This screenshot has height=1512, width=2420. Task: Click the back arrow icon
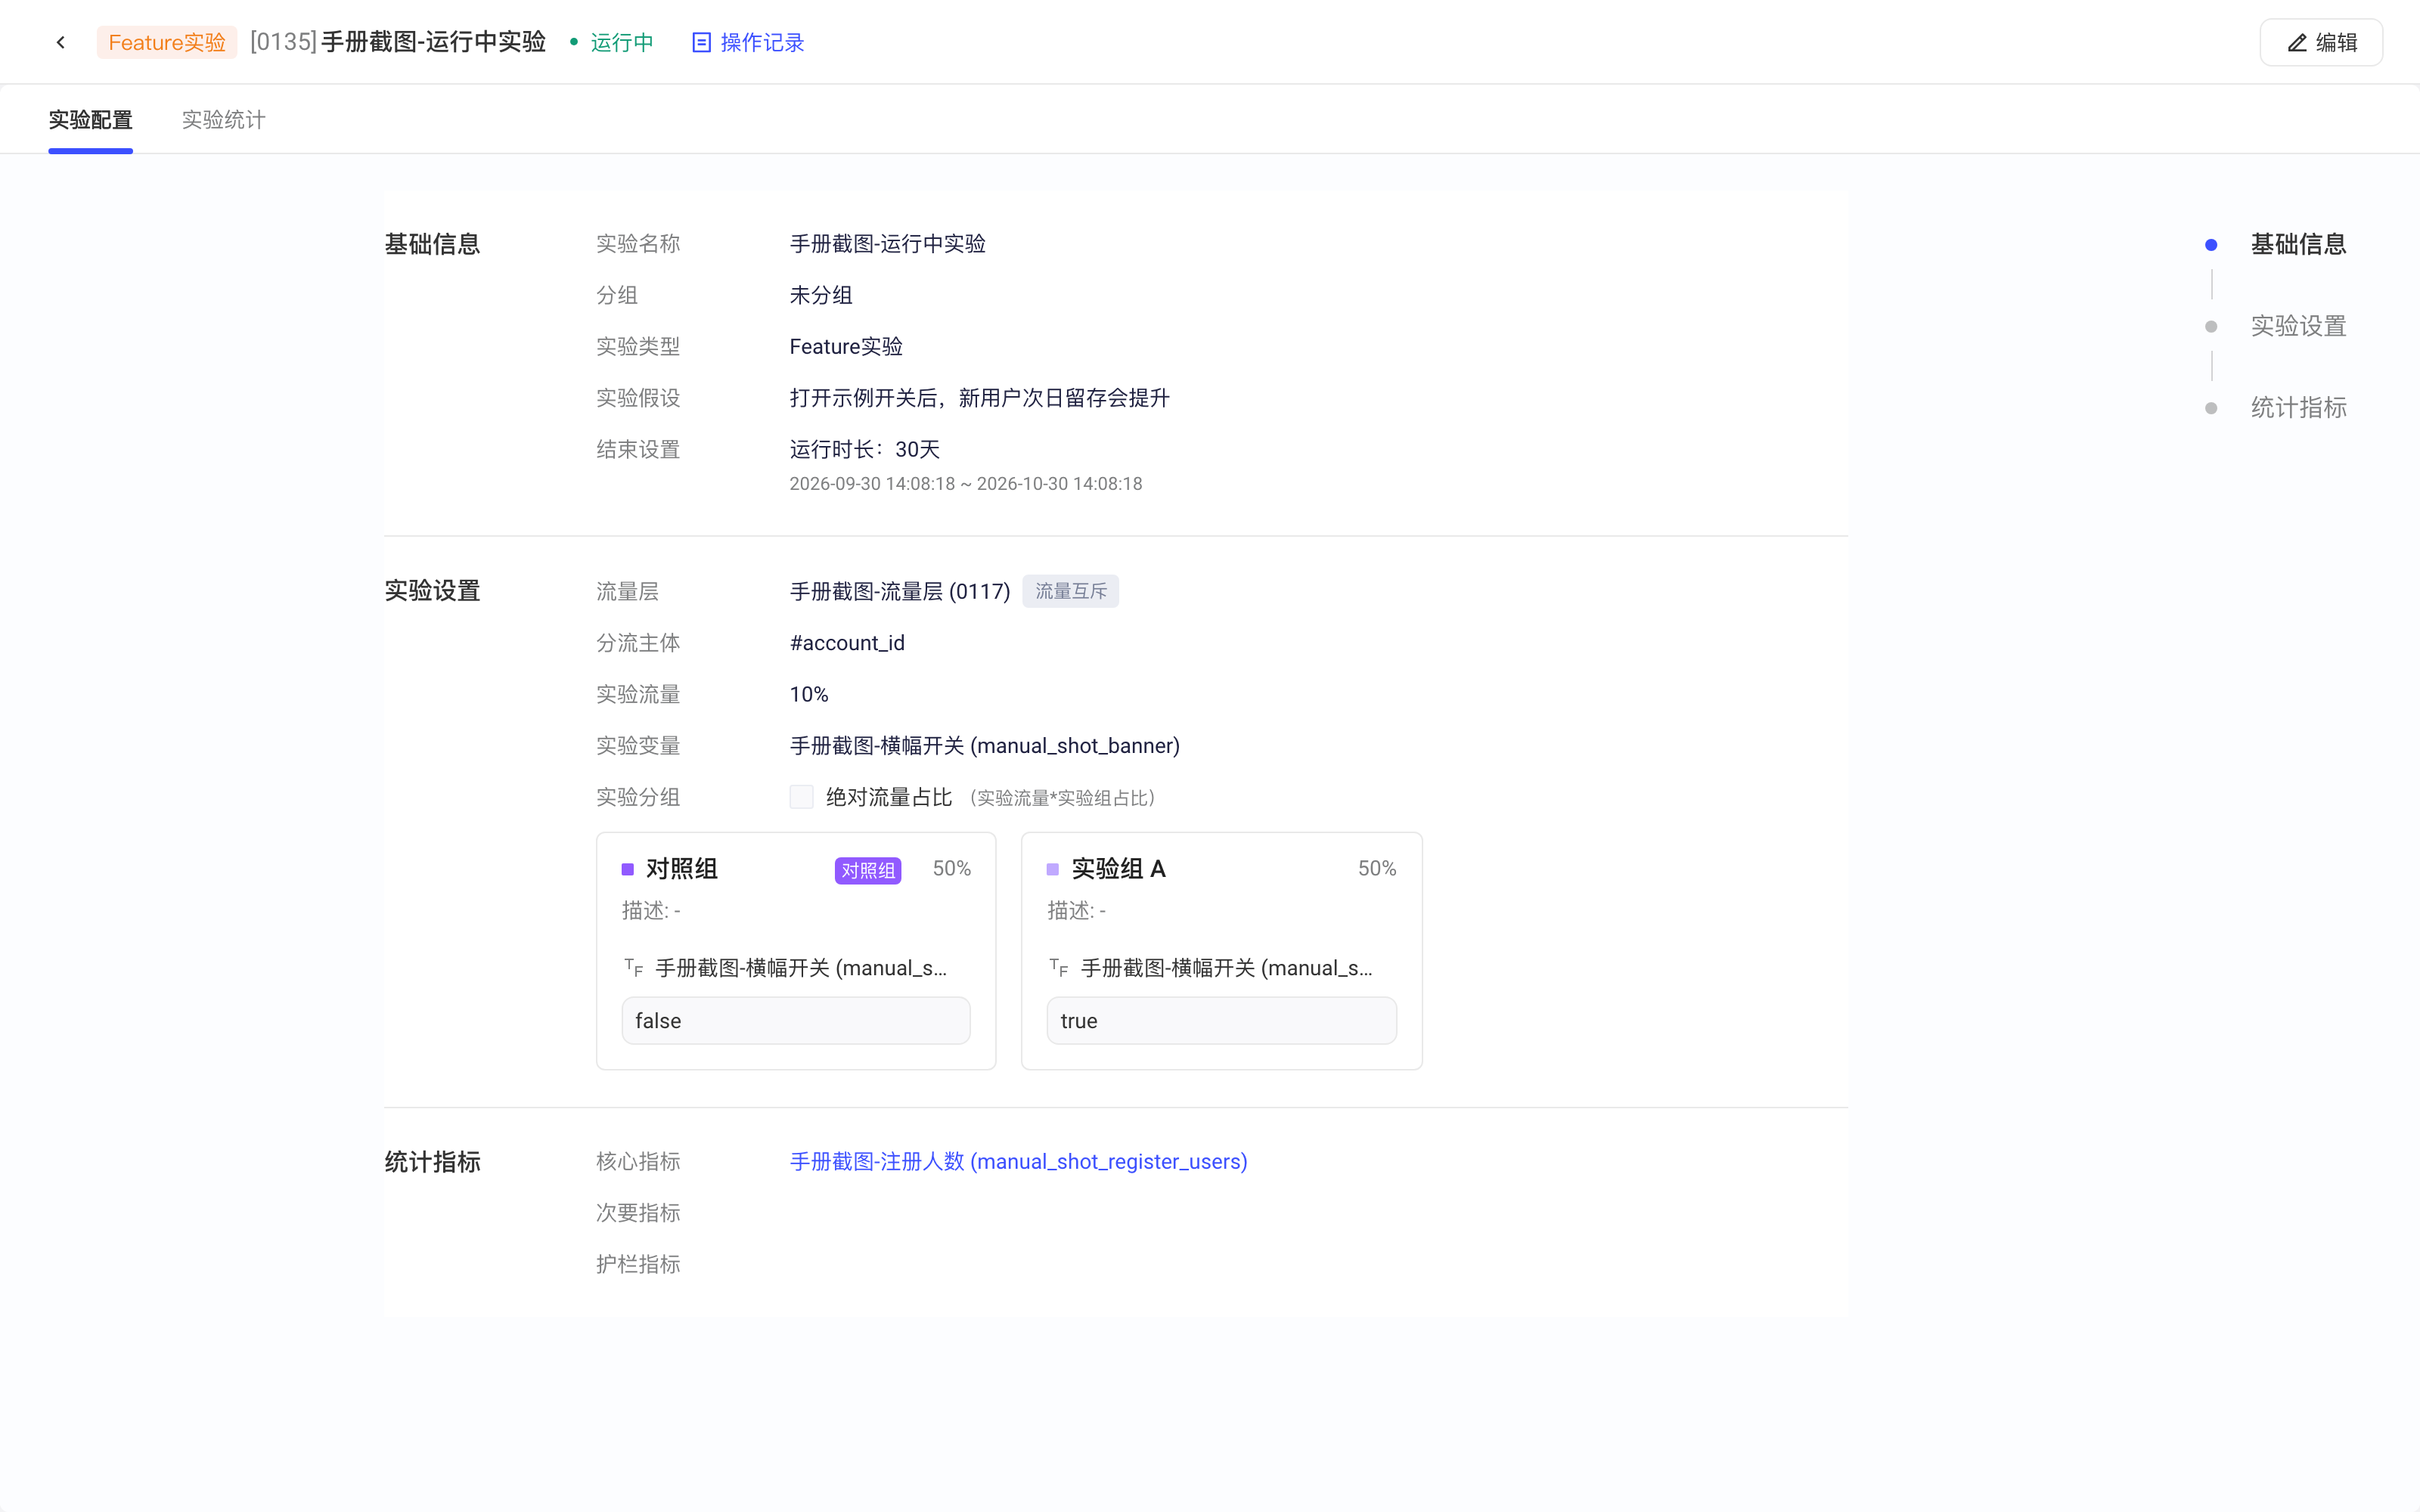tap(61, 42)
